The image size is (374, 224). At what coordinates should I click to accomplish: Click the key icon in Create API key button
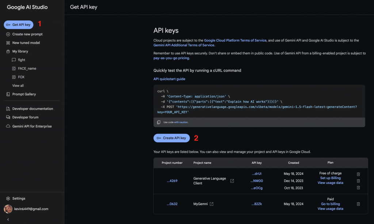(159, 138)
